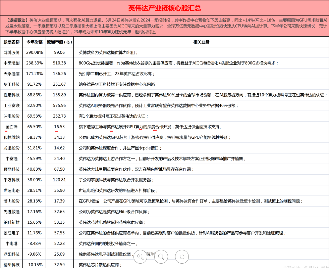
Task: Click the 16.53 market value cell
Action: tap(59, 127)
